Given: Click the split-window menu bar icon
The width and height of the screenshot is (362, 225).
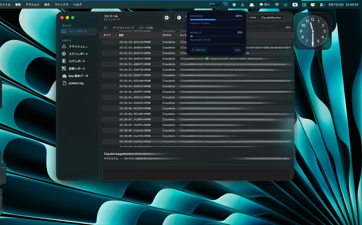Looking at the screenshot, I should (x=304, y=5).
